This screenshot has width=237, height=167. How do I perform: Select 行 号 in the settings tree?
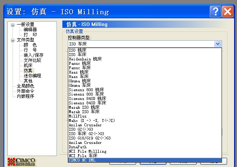point(30,50)
